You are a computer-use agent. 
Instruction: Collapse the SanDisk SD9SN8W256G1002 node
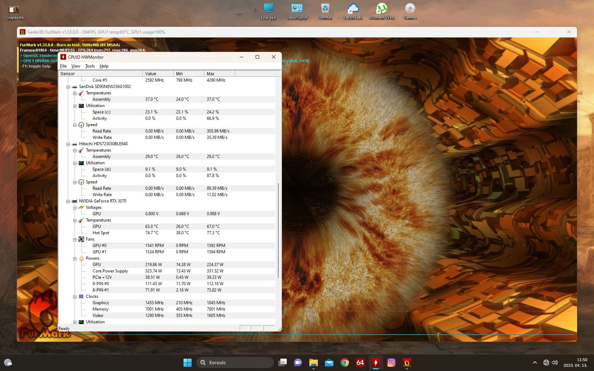pyautogui.click(x=68, y=87)
